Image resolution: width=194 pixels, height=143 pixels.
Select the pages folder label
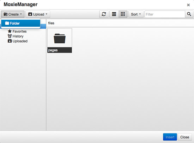[53, 50]
